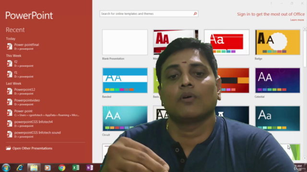
Task: Select the Banded theme thumbnail
Action: (125, 80)
